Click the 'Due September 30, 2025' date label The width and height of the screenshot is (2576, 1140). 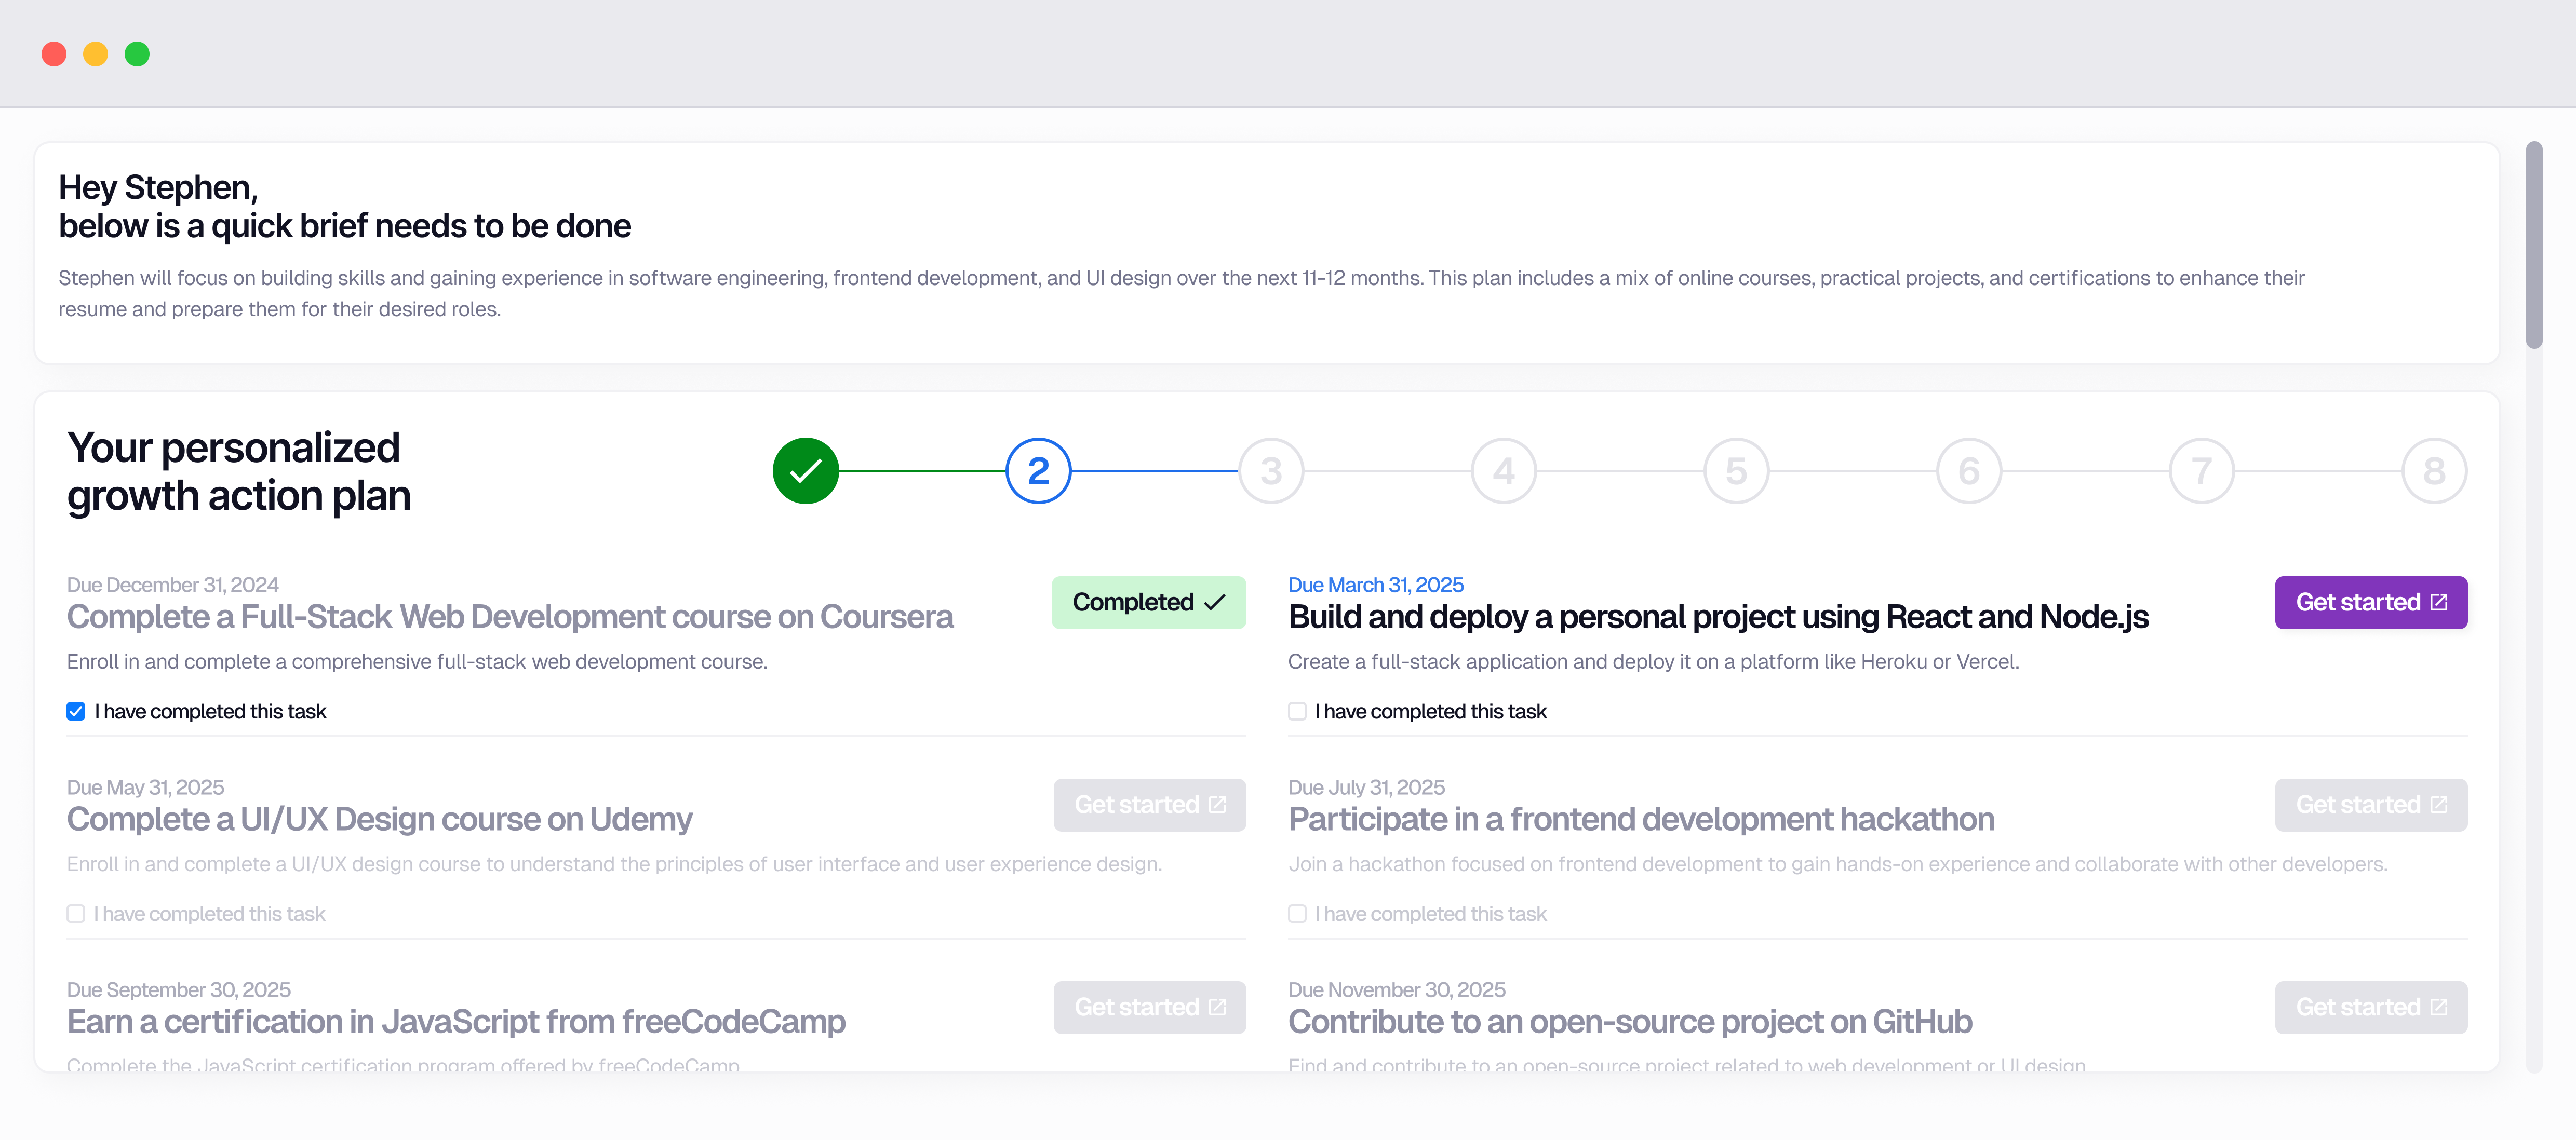pyautogui.click(x=178, y=990)
